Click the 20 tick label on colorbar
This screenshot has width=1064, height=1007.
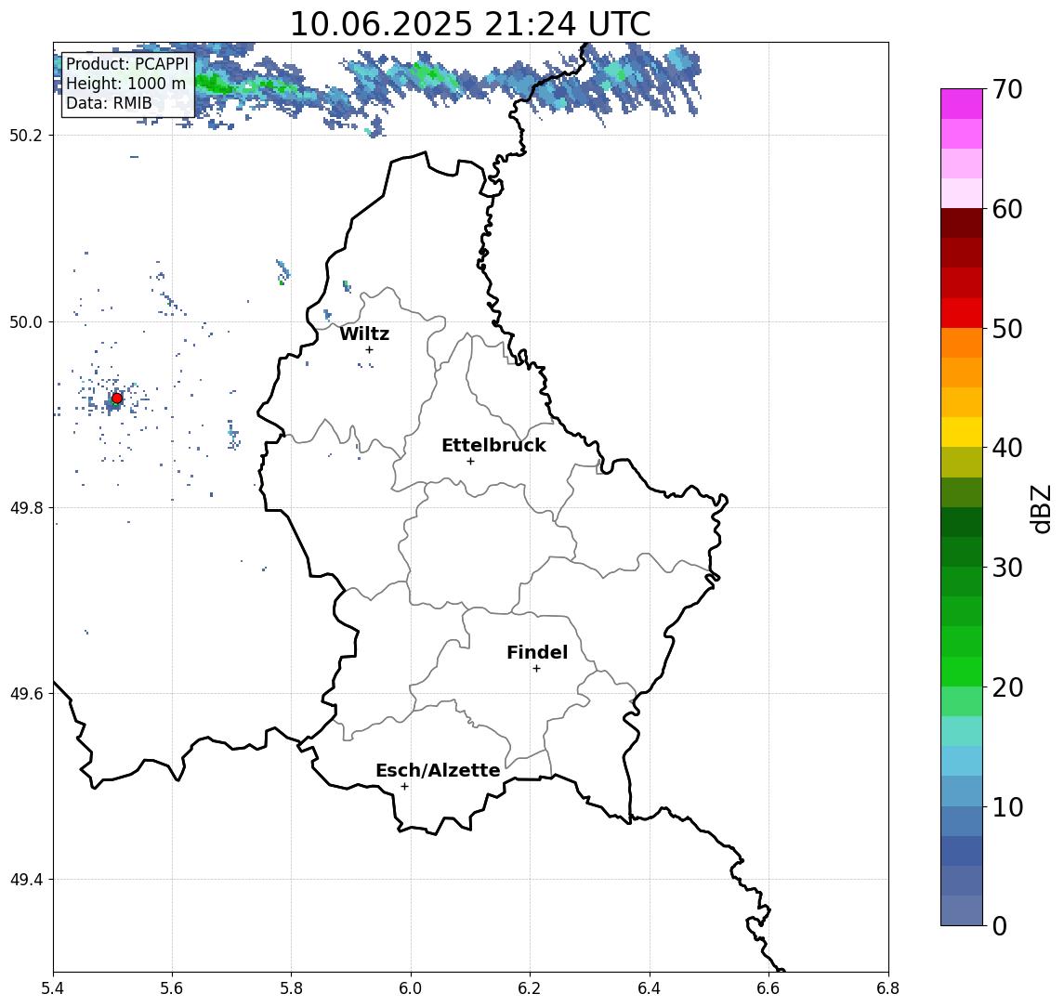coord(1007,687)
